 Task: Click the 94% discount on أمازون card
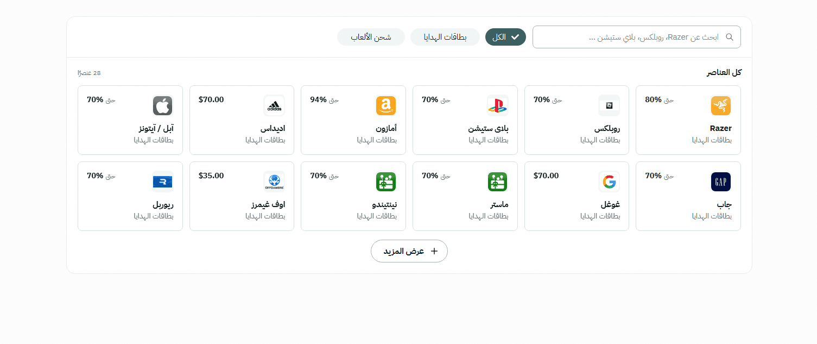pos(318,100)
